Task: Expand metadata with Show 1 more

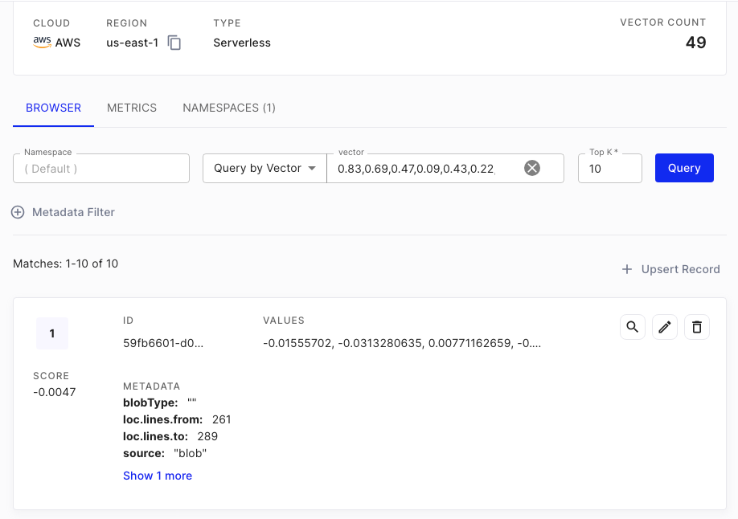Action: (x=158, y=476)
